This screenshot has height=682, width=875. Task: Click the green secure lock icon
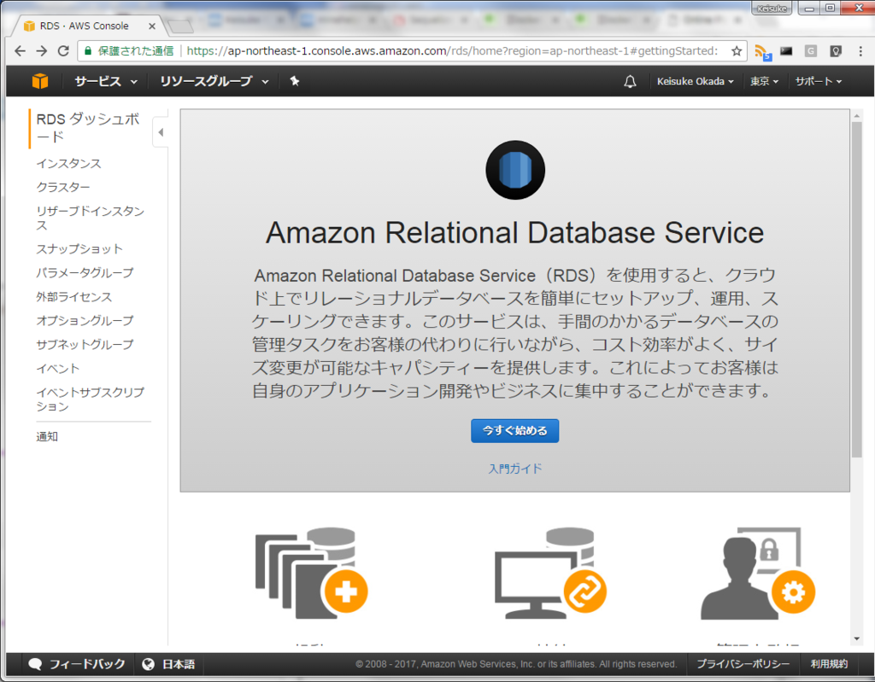(x=88, y=50)
